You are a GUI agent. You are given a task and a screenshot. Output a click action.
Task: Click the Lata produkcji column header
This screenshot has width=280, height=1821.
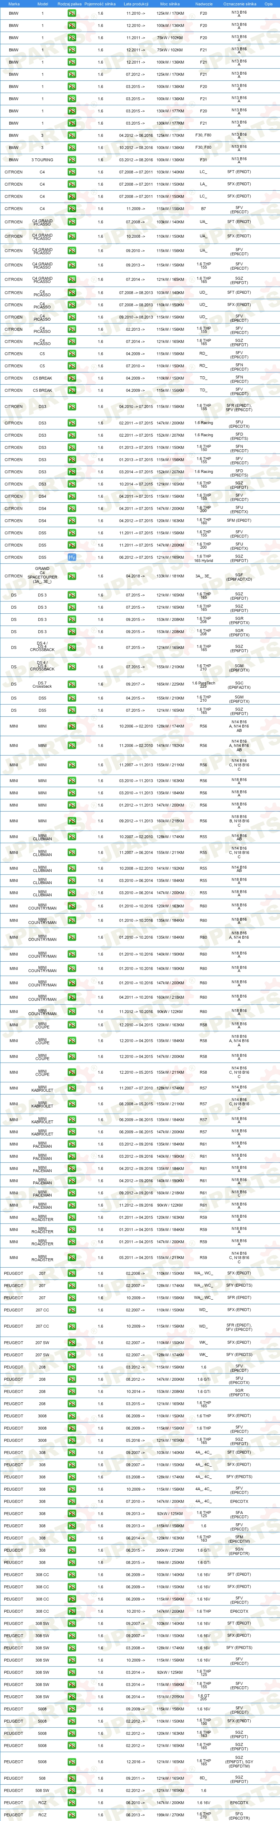click(x=135, y=4)
